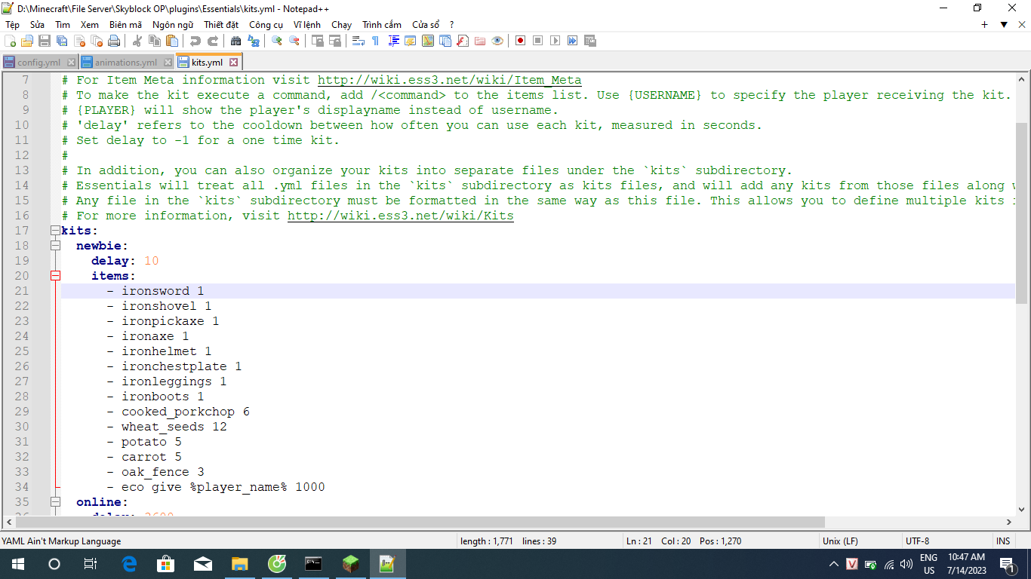Open a file using the toolbar folder icon
The height and width of the screenshot is (579, 1031).
27,41
